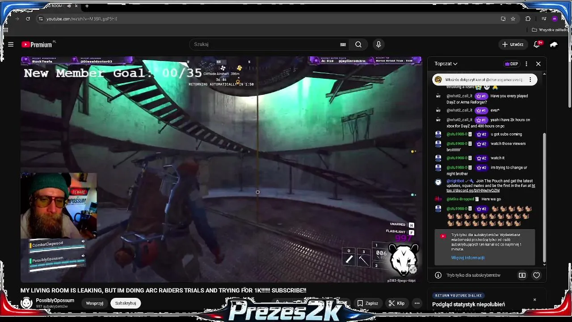
Task: Create a clip with Klip button
Action: tap(396, 303)
